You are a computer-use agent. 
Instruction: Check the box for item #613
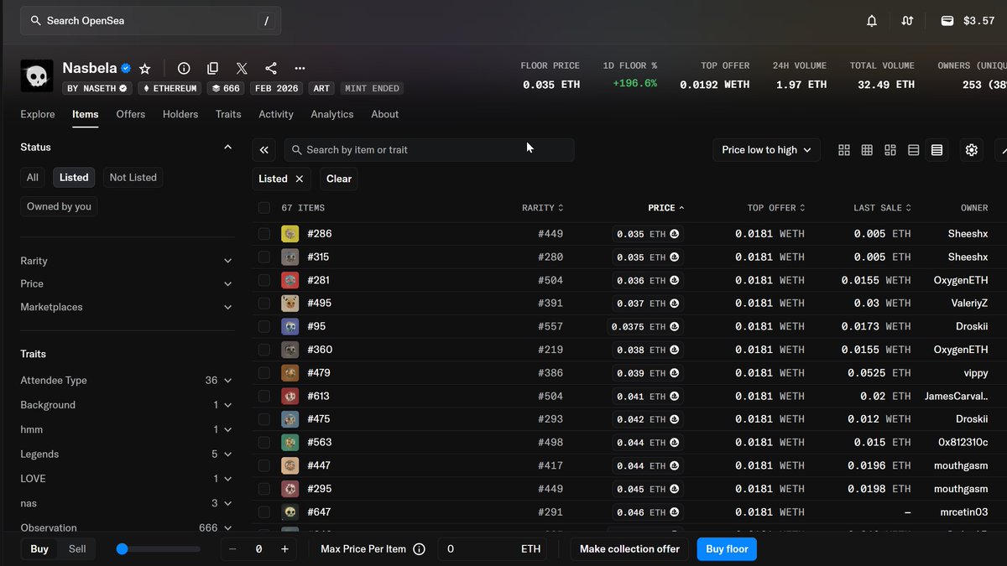[264, 396]
